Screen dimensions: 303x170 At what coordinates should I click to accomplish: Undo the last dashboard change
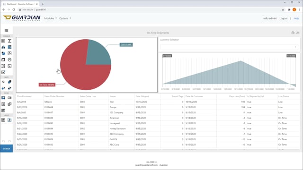click(x=3, y=141)
